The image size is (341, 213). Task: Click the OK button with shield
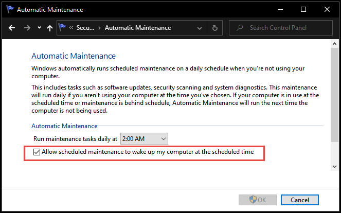258,200
